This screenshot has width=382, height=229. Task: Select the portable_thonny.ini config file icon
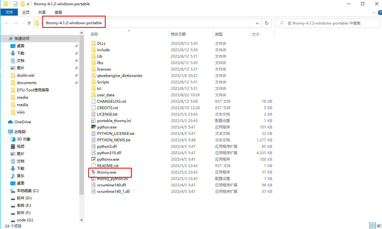(94, 120)
